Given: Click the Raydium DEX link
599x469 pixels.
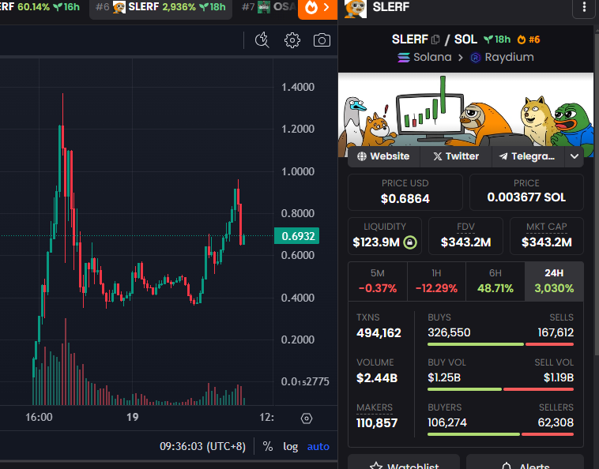Looking at the screenshot, I should click(x=503, y=58).
